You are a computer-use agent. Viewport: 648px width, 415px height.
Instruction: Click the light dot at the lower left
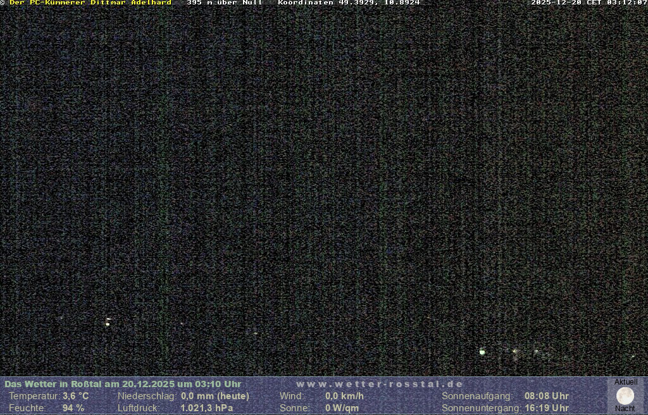(x=108, y=323)
